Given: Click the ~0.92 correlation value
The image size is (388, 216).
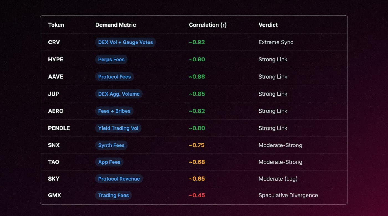Looking at the screenshot, I should (x=197, y=42).
